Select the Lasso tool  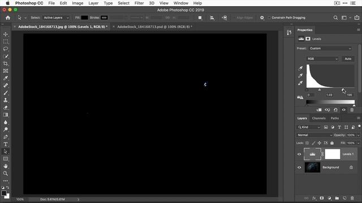coord(6,49)
